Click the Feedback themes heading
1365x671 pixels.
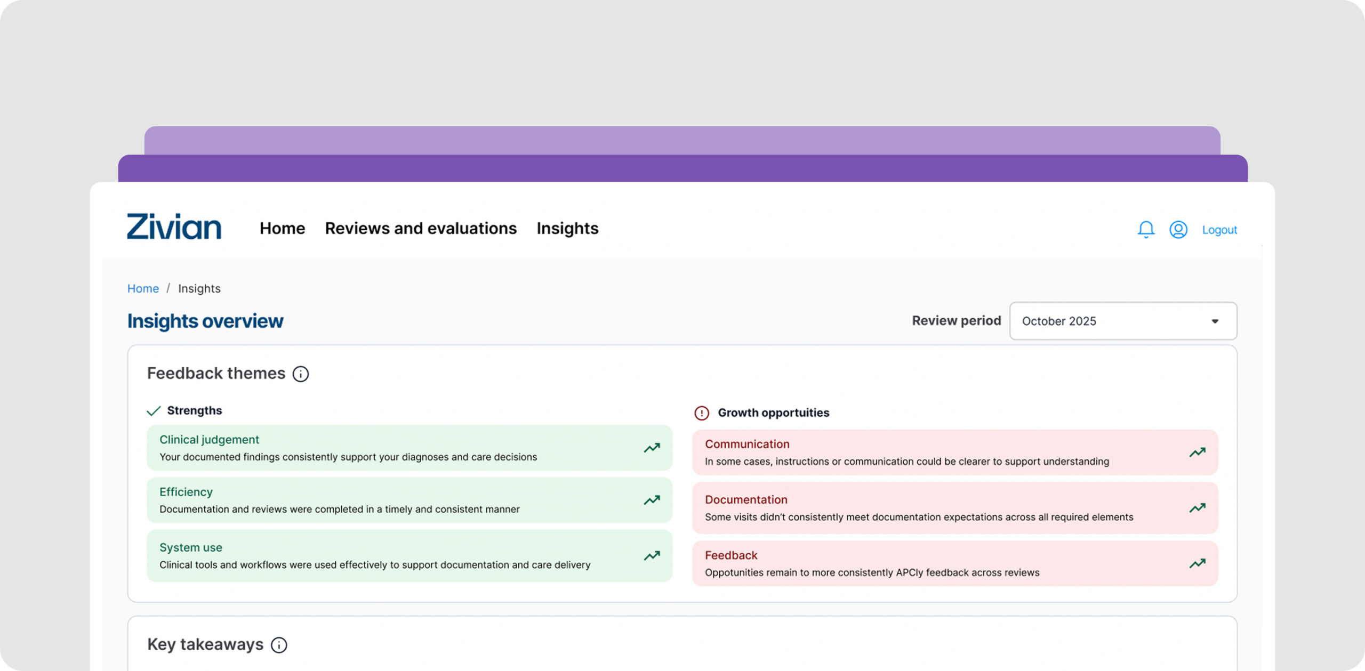pyautogui.click(x=216, y=373)
